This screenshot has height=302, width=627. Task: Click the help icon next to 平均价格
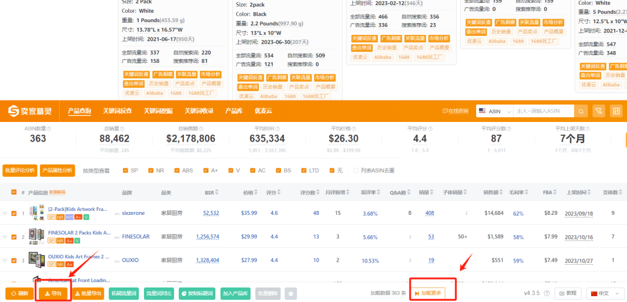[354, 129]
